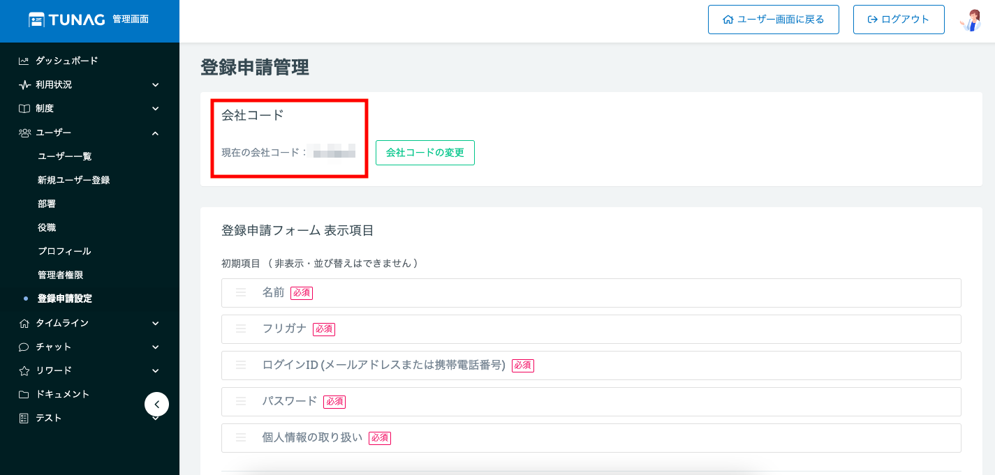Open ダッシュボード in the sidebar
This screenshot has height=475, width=995.
(x=67, y=61)
